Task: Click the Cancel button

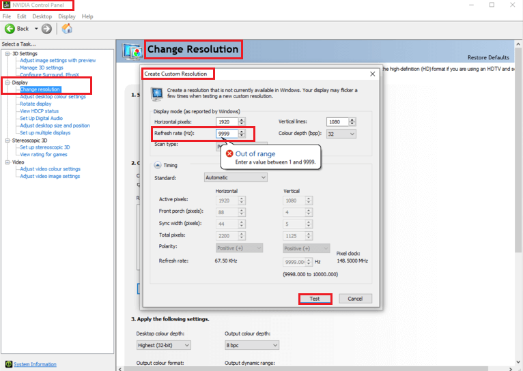Action: point(355,299)
